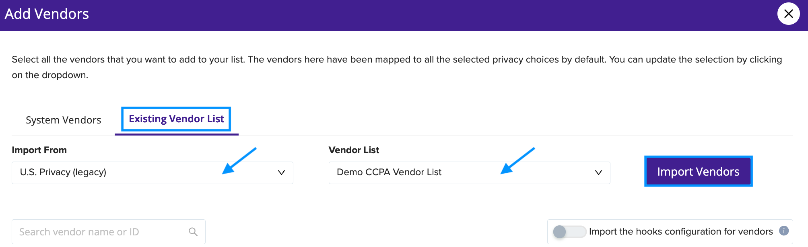Click the magnifier search icon

193,231
